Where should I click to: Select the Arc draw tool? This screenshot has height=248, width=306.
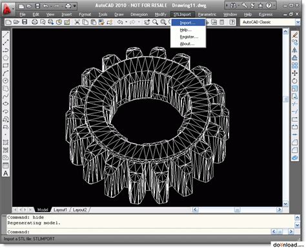[6, 73]
